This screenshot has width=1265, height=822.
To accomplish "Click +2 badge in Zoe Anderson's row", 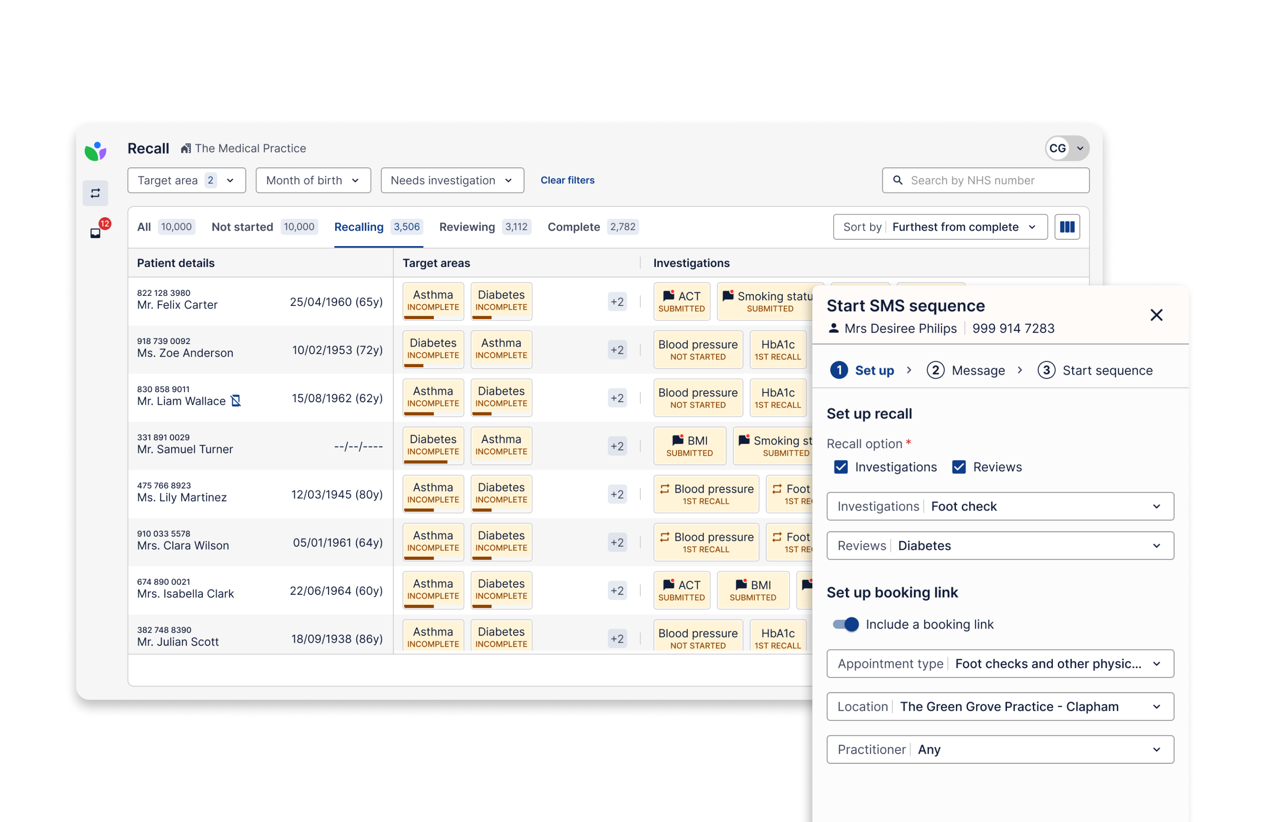I will [x=617, y=350].
